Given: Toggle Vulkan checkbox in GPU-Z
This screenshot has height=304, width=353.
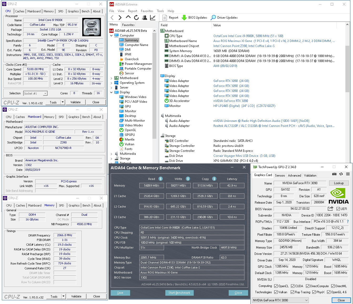Looking at the screenshot, I should coord(276,292).
